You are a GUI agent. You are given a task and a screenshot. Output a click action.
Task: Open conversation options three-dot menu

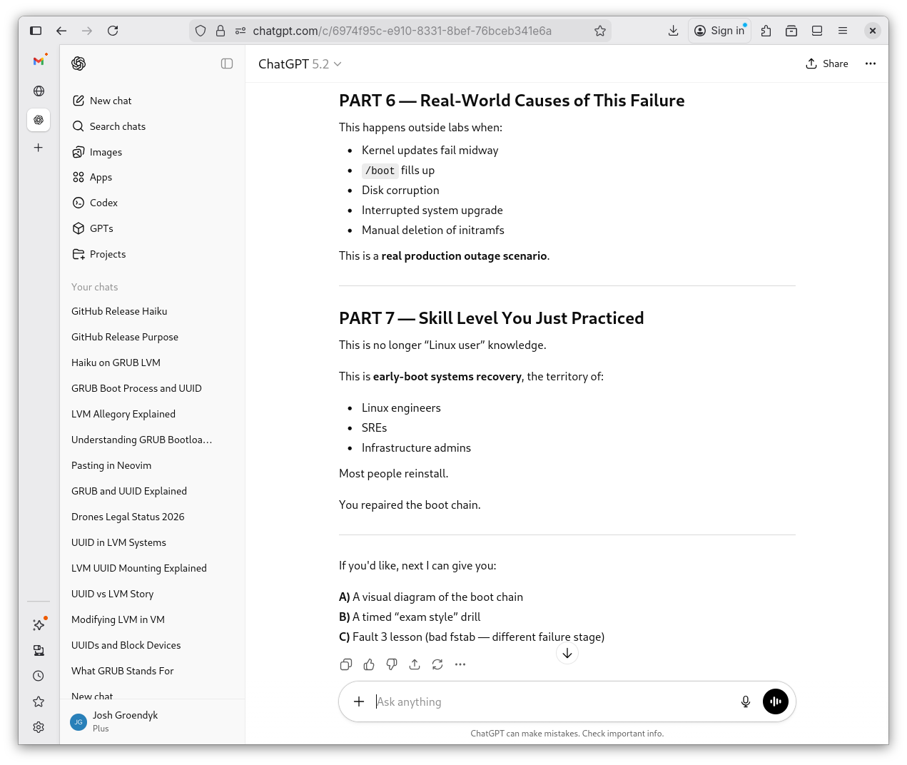pyautogui.click(x=871, y=64)
